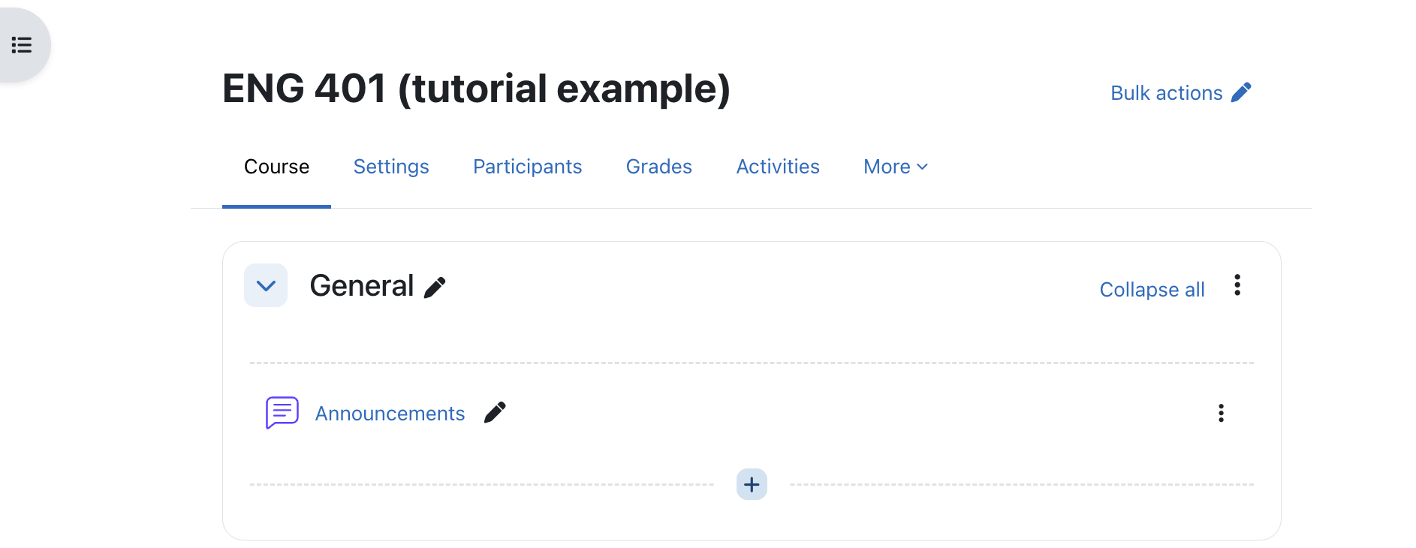Click Collapse all sections
This screenshot has height=548, width=1416.
(1152, 290)
